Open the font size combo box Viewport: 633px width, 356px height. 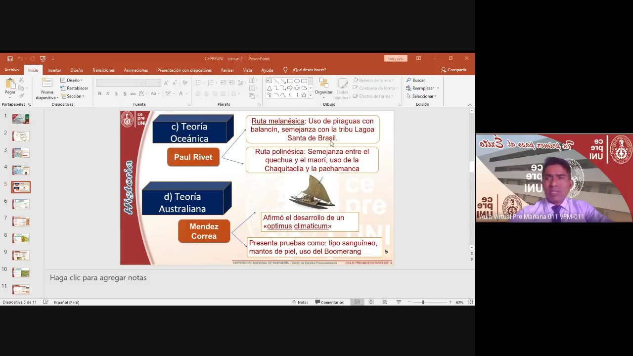[x=153, y=83]
